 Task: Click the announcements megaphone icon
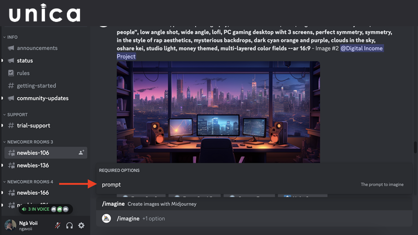[x=11, y=48]
